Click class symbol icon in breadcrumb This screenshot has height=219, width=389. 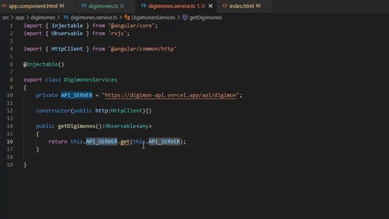coord(127,18)
